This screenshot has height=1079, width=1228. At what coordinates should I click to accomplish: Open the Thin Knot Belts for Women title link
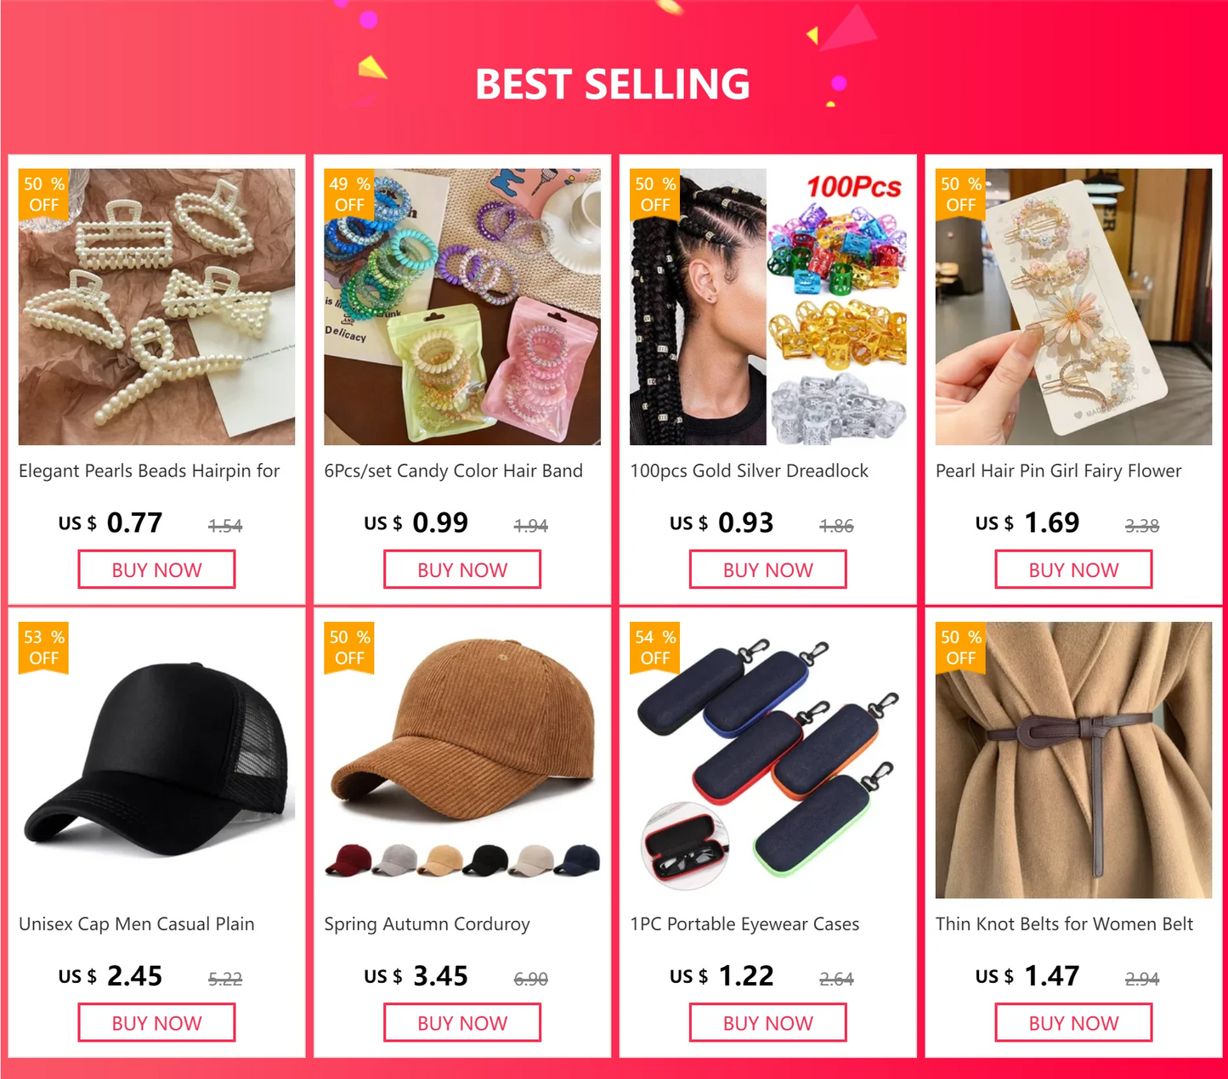[x=1064, y=924]
